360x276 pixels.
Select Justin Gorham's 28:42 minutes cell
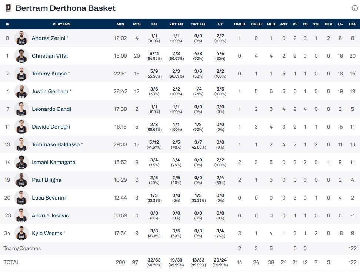[120, 91]
